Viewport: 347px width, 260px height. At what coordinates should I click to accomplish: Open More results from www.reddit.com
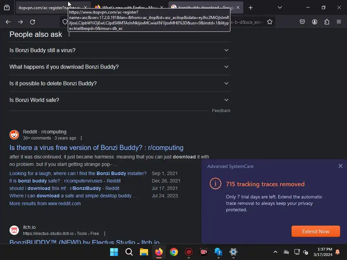45,203
